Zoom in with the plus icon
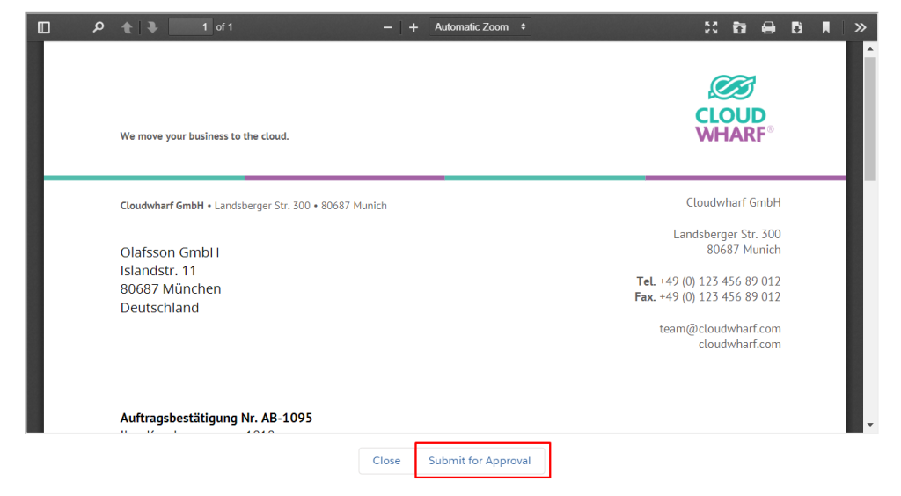901x496 pixels. point(414,27)
